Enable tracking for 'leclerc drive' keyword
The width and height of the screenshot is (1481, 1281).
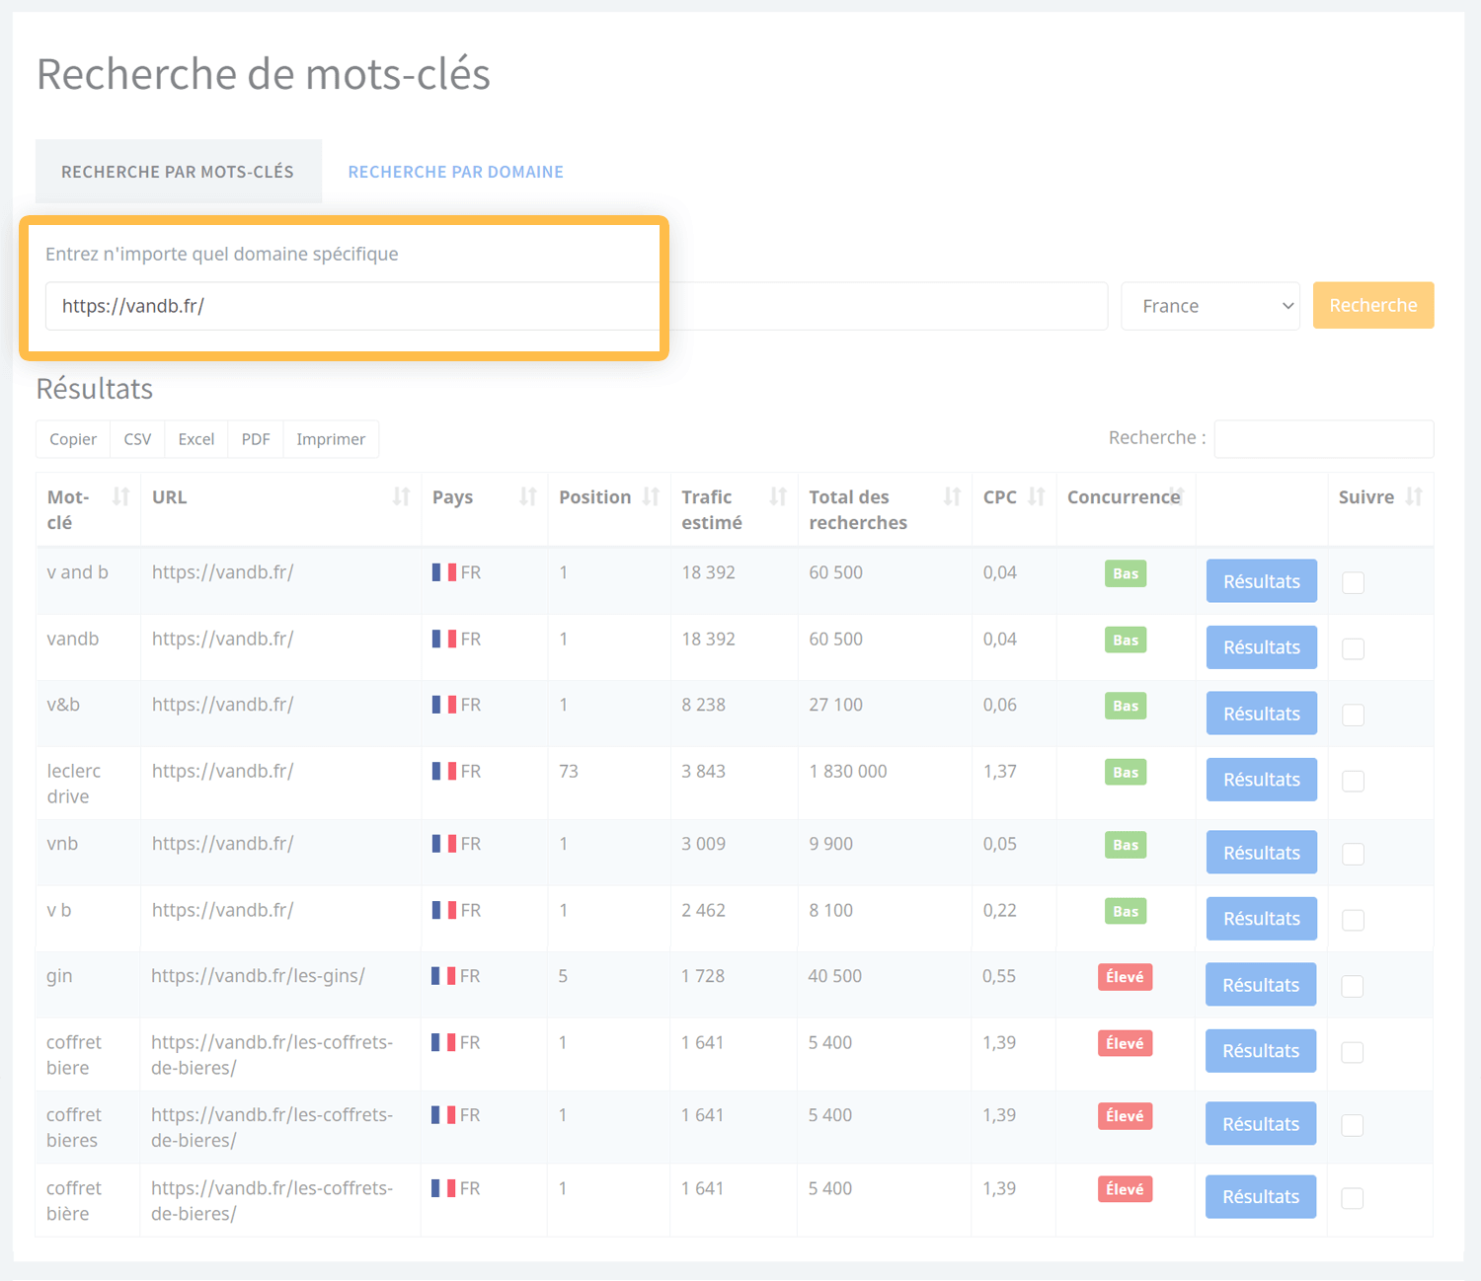click(1353, 781)
